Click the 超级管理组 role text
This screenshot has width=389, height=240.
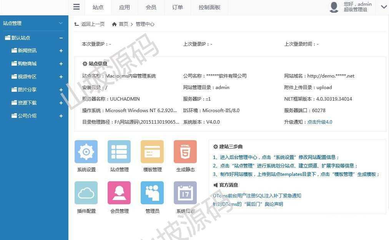point(355,10)
